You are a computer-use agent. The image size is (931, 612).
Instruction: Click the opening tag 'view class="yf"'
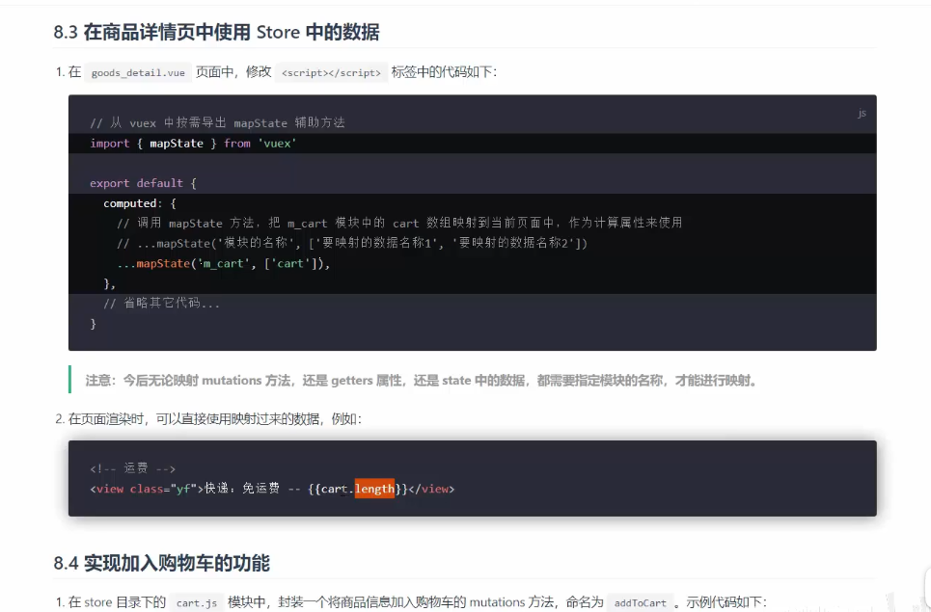(x=146, y=489)
